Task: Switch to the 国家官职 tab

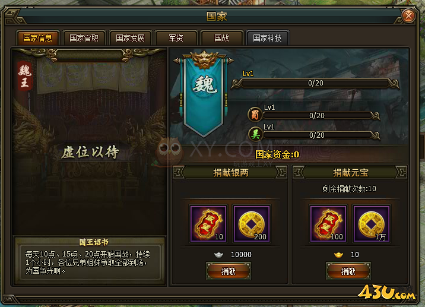Action: [84, 37]
